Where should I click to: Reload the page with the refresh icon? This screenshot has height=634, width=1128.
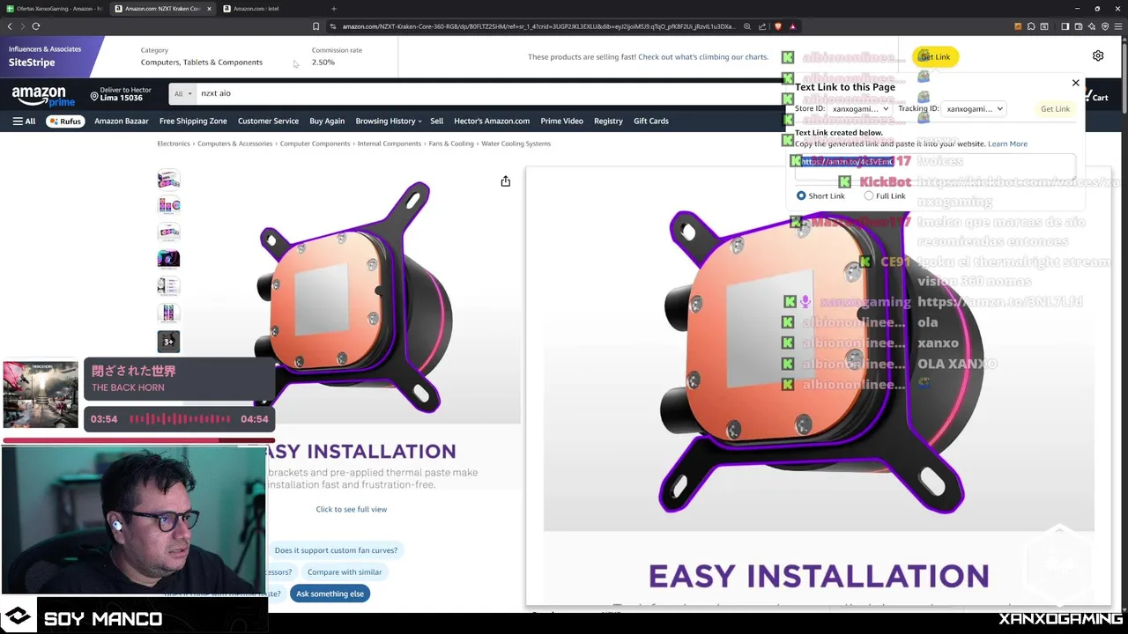click(x=36, y=26)
